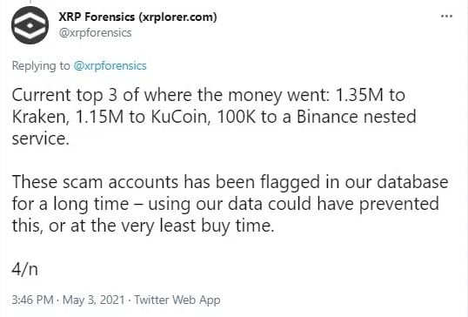Click (xrplorer.com) in the display name
Viewport: 468px width, 317px height.
point(177,17)
